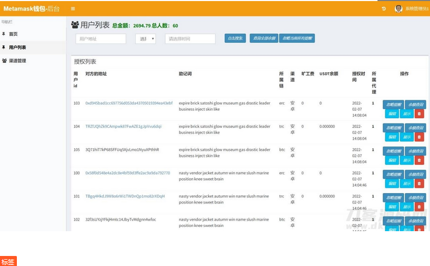Screen dimensions: 430x266
Task: Click 余额查询 for user 102
Action: click(x=415, y=221)
